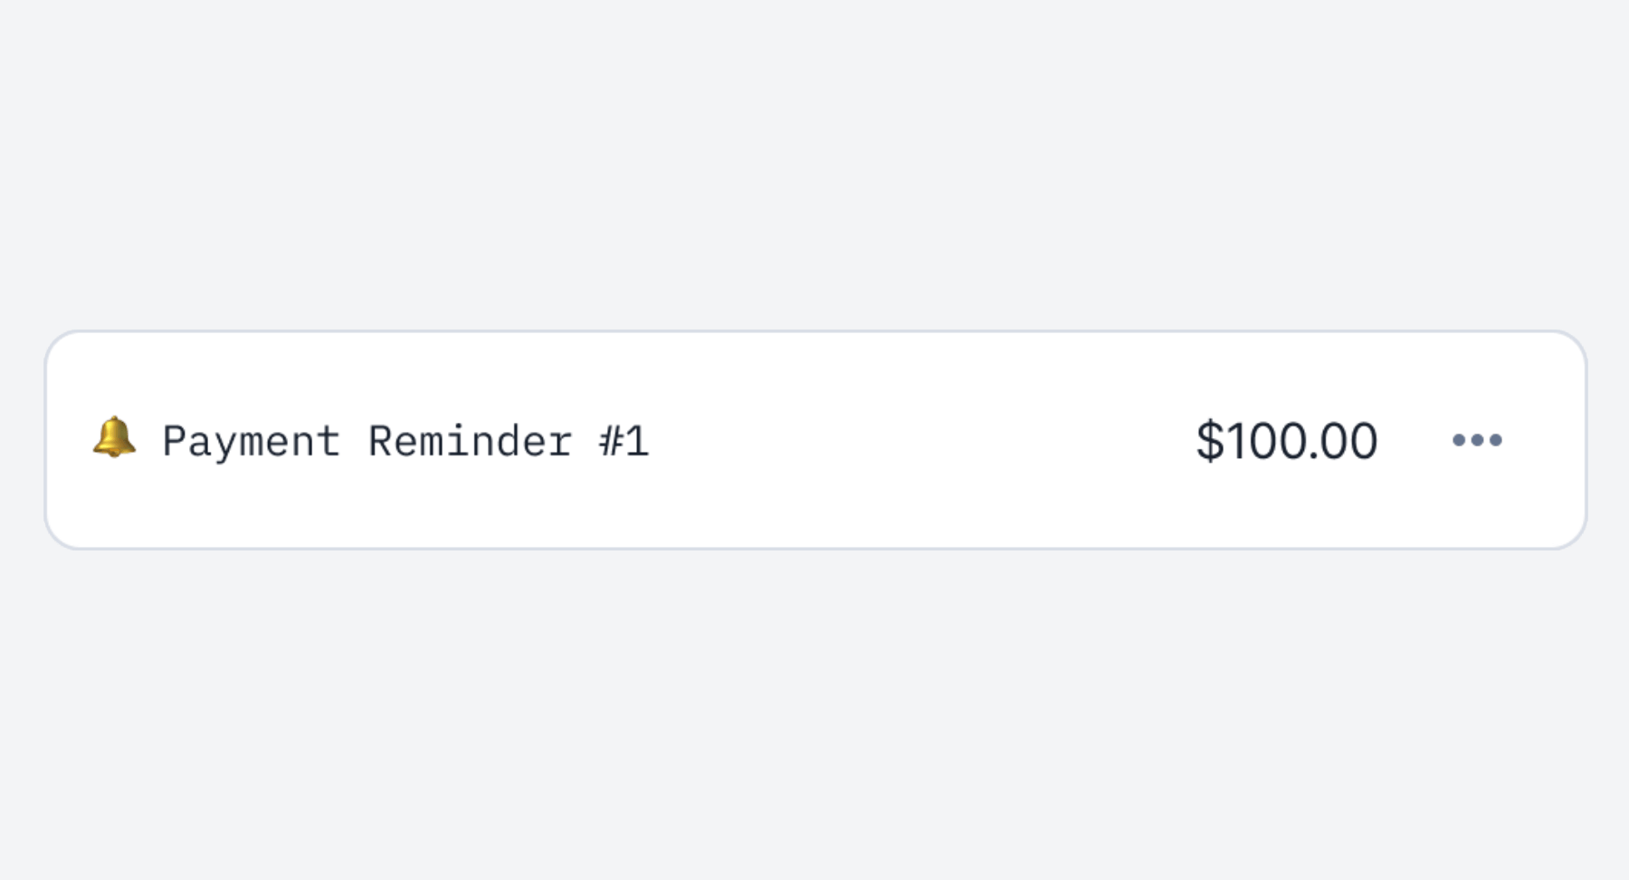Click the Payment Reminder #1 title

coord(405,443)
